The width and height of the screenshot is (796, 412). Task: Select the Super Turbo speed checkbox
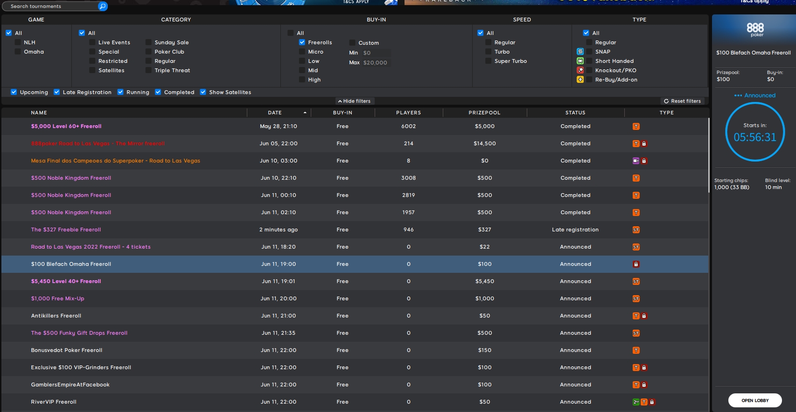coord(489,61)
